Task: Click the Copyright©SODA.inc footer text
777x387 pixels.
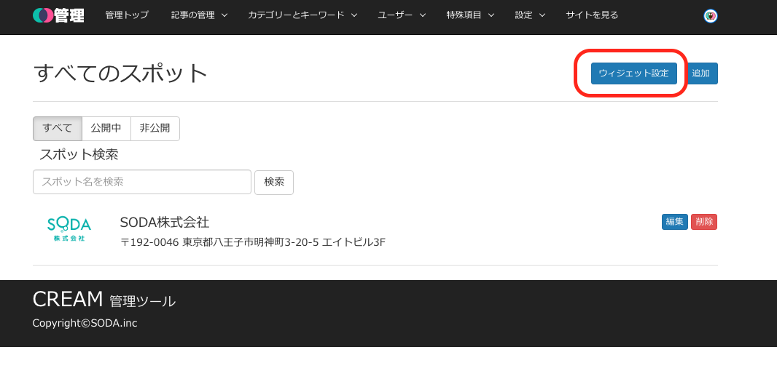Action: [x=85, y=323]
